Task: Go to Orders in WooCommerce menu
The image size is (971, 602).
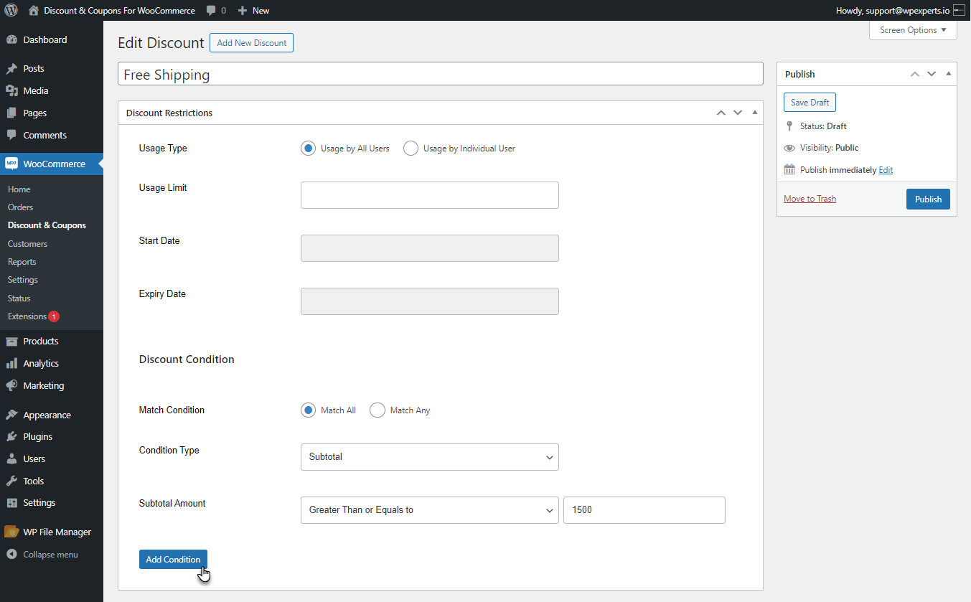Action: [20, 207]
